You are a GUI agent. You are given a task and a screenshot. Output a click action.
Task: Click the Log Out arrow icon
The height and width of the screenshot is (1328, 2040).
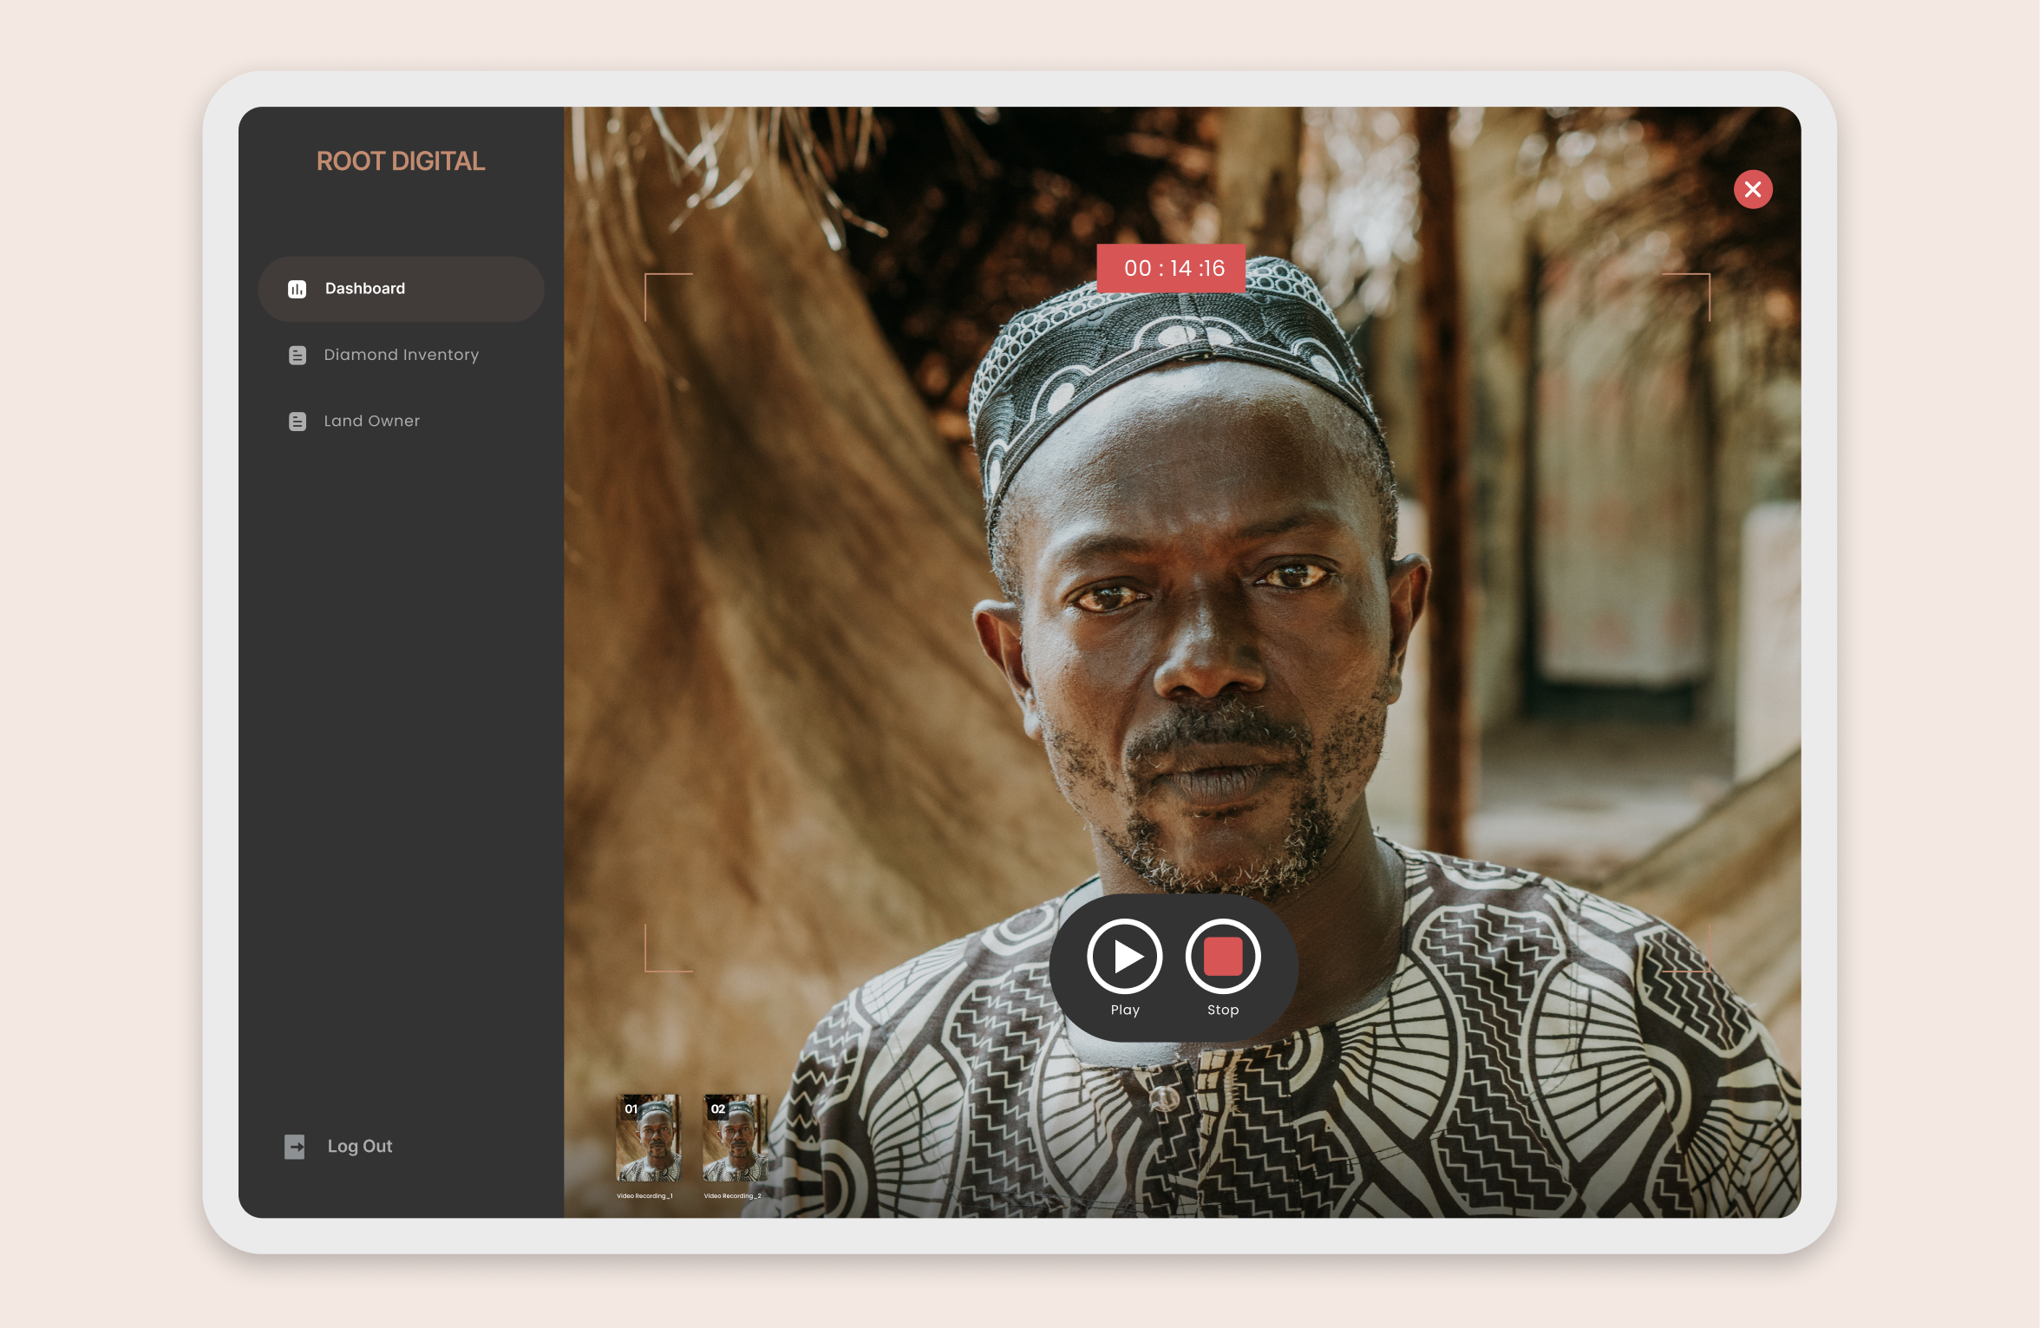point(295,1147)
